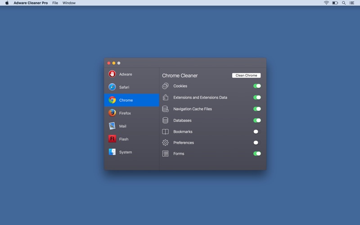This screenshot has height=225, width=360.
Task: Select the Firefox sidebar label
Action: [x=125, y=113]
